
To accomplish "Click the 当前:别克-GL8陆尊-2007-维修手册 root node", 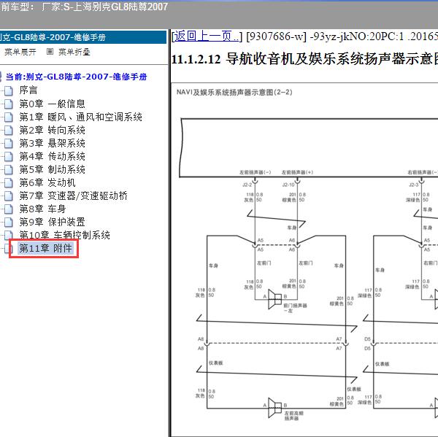I will click(x=76, y=77).
